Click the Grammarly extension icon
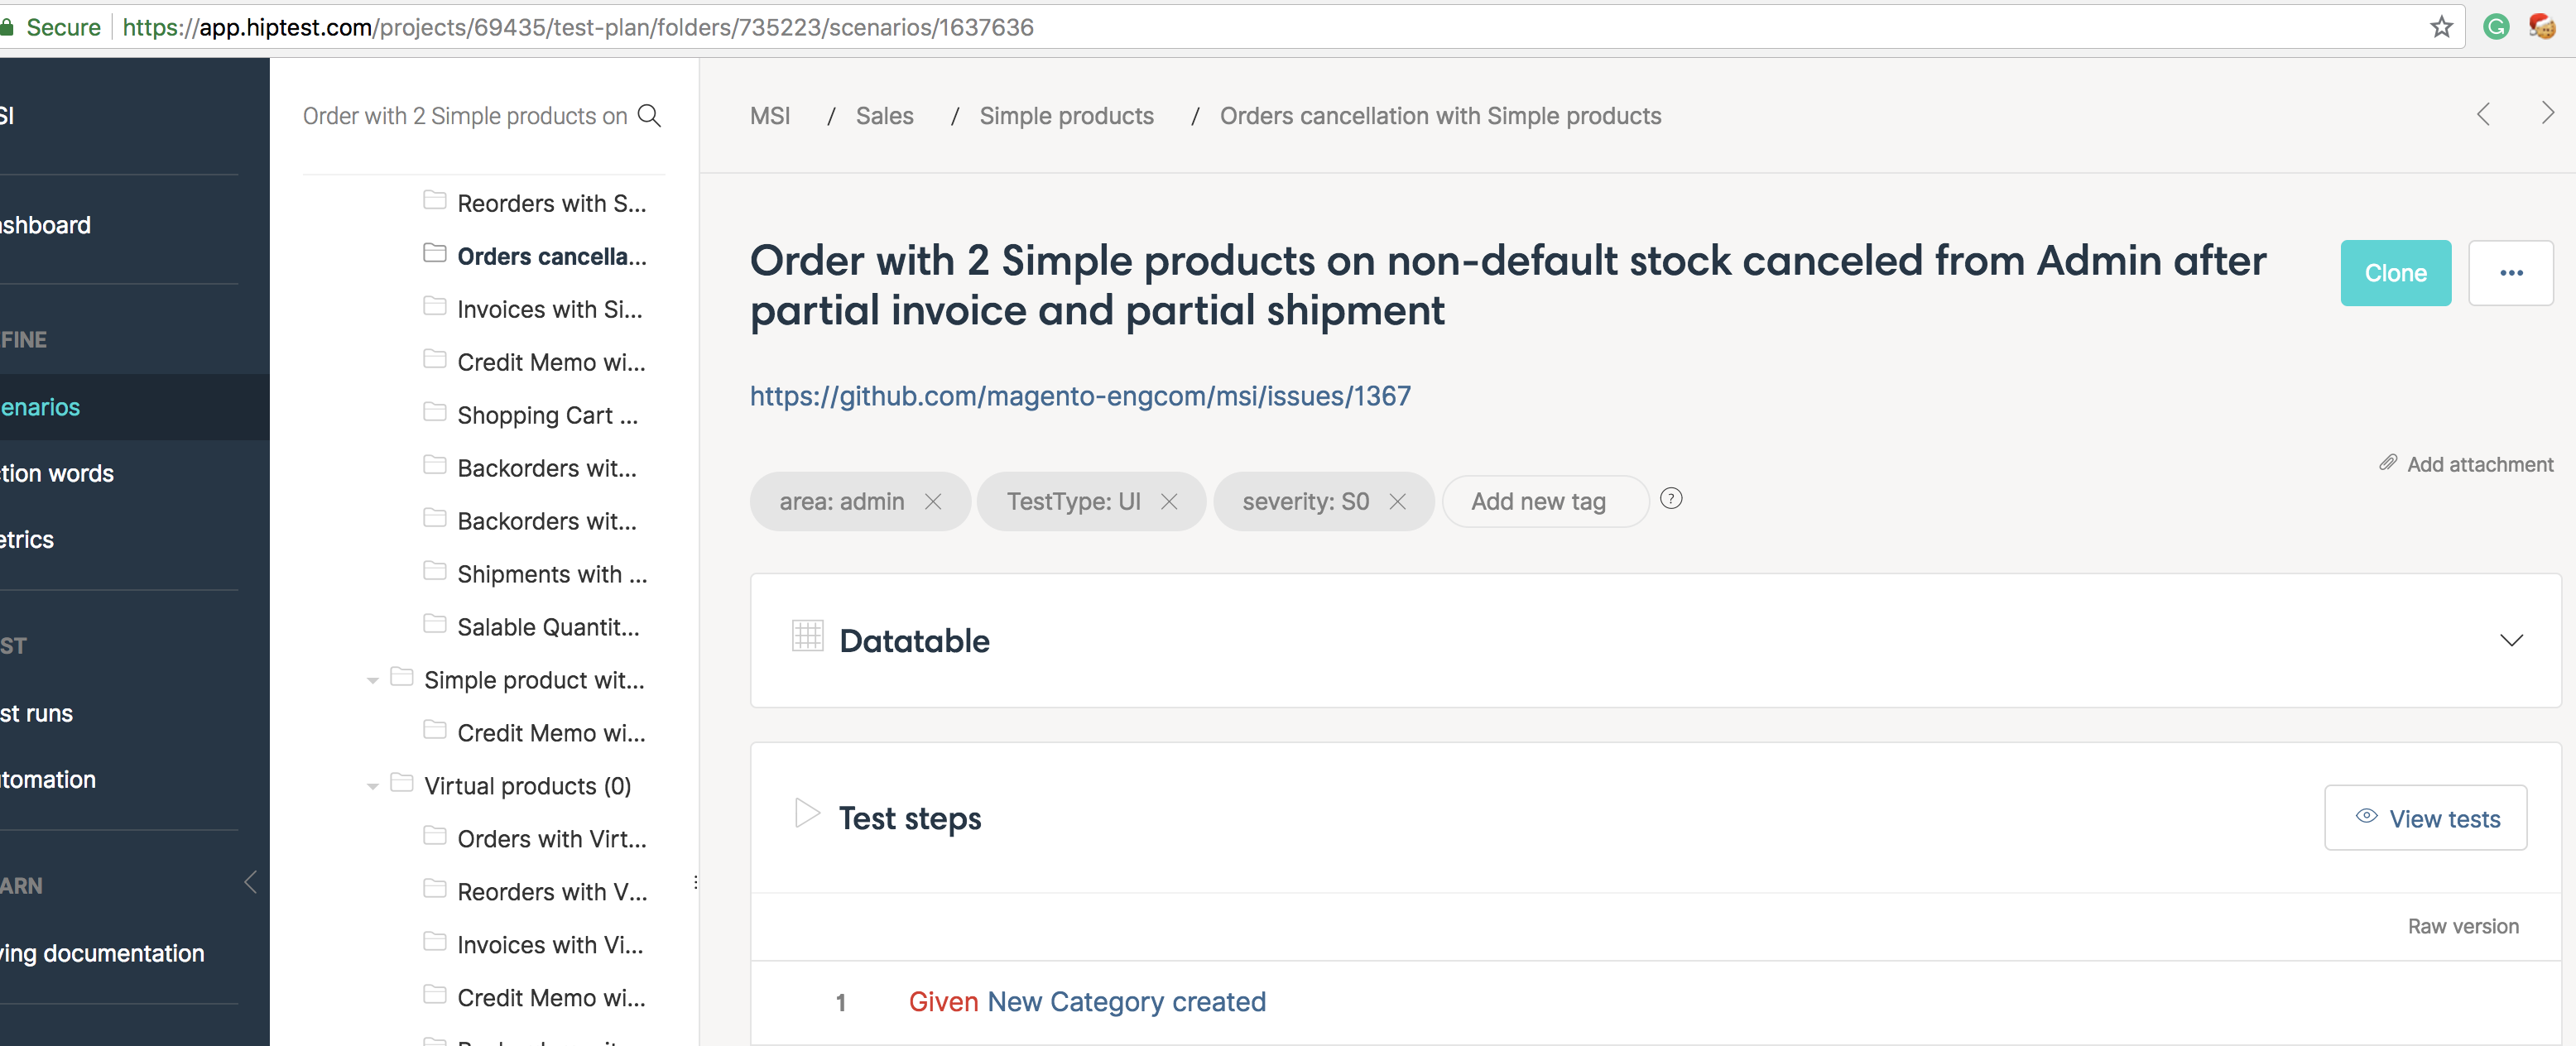Image resolution: width=2576 pixels, height=1046 pixels. tap(2496, 27)
